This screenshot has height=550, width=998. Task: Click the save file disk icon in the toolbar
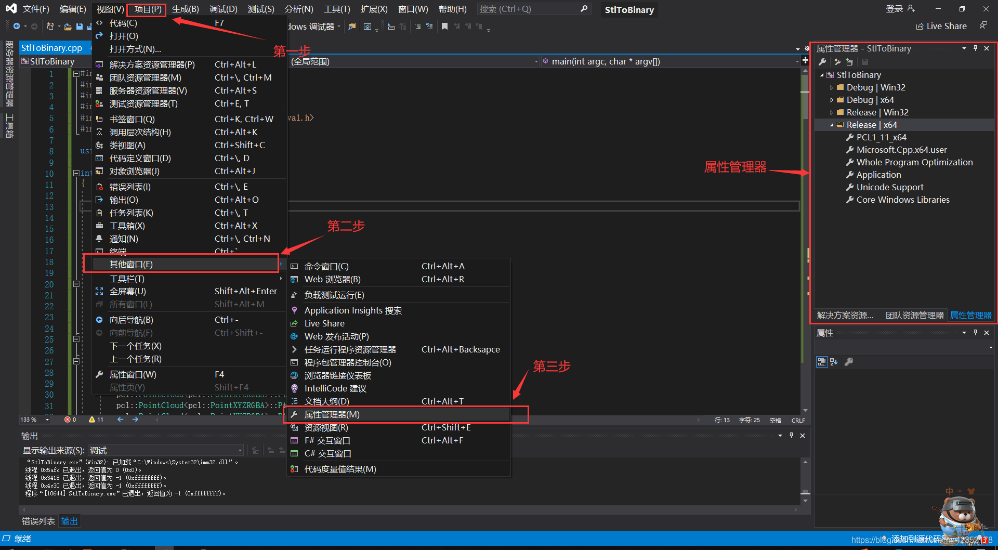[79, 27]
